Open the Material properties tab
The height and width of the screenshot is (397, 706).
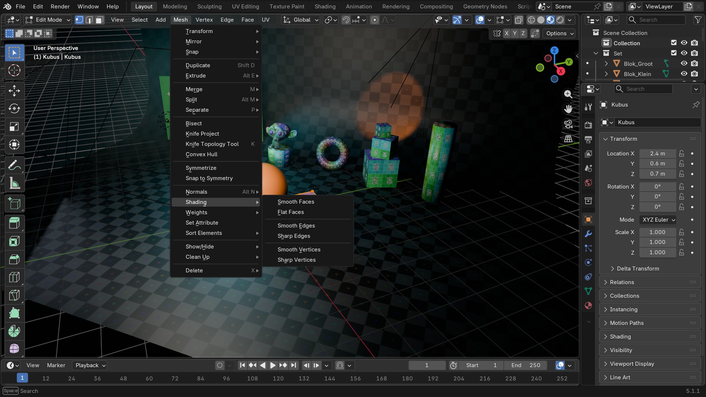588,305
